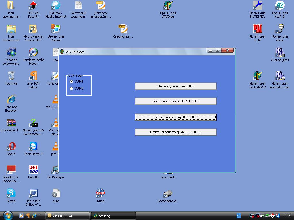Start M7.9.7 EURO2 diagnostics
Viewport: 294px width, 220px height.
click(176, 132)
